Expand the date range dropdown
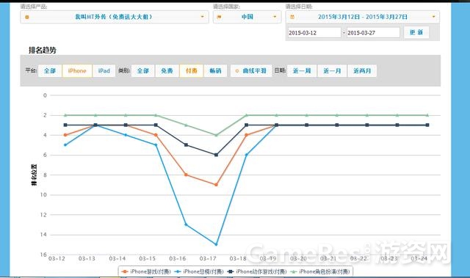This screenshot has height=278, width=470. pyautogui.click(x=362, y=17)
